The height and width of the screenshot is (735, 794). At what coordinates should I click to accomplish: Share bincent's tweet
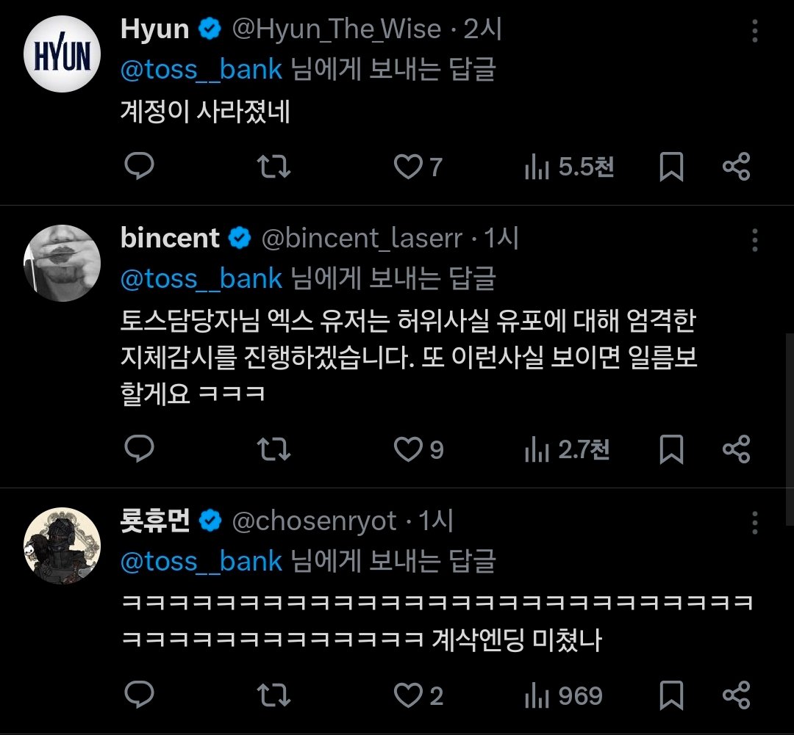[x=736, y=449]
